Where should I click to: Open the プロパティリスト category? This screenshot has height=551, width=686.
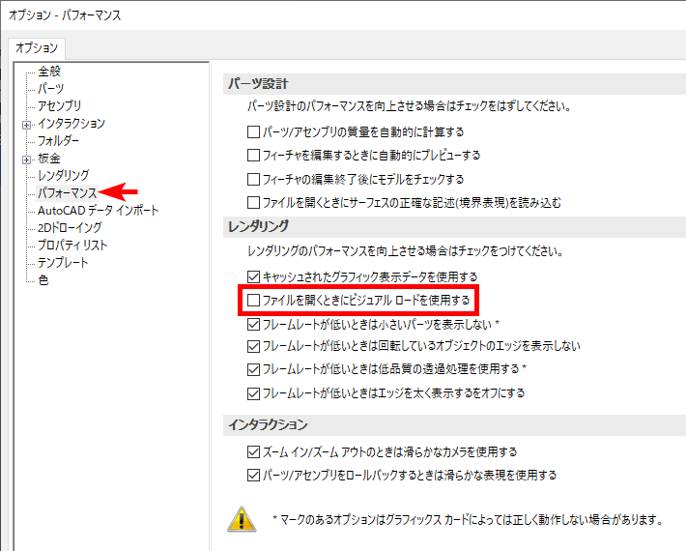(x=72, y=246)
